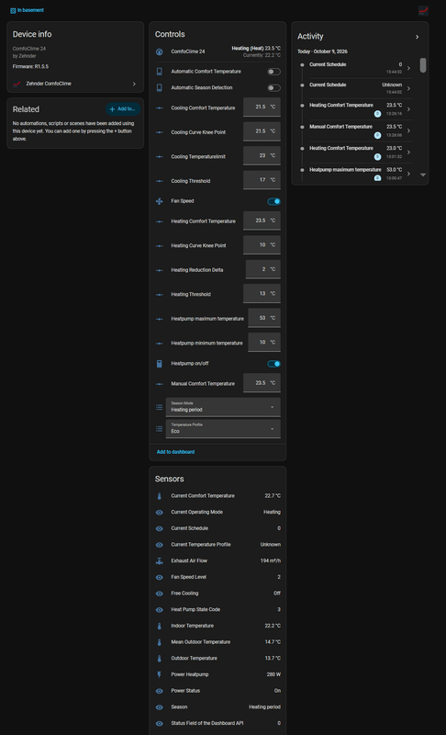
Task: Click the Season Mode list icon
Action: click(159, 407)
